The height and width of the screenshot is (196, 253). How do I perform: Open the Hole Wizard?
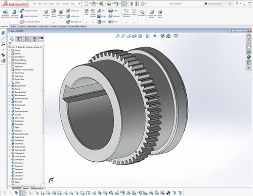pyautogui.click(x=54, y=13)
